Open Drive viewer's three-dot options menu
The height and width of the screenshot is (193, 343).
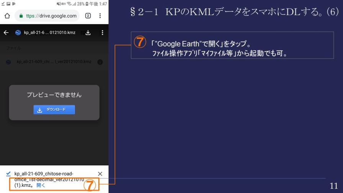(102, 33)
